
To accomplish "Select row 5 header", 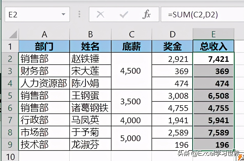I will 10,95.
